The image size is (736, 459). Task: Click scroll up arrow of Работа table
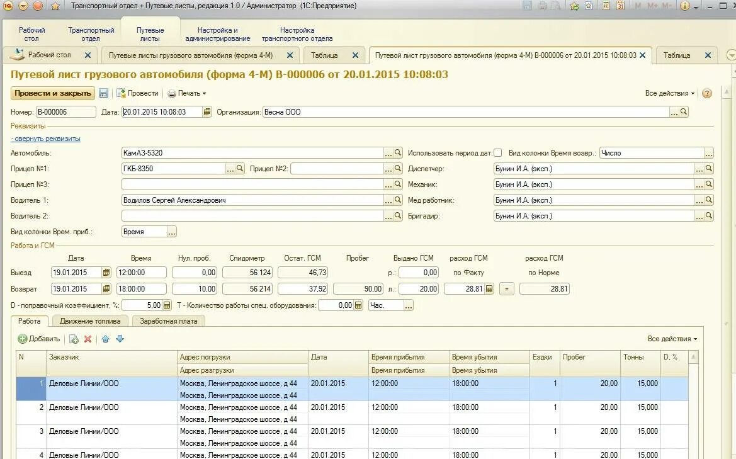click(x=693, y=357)
